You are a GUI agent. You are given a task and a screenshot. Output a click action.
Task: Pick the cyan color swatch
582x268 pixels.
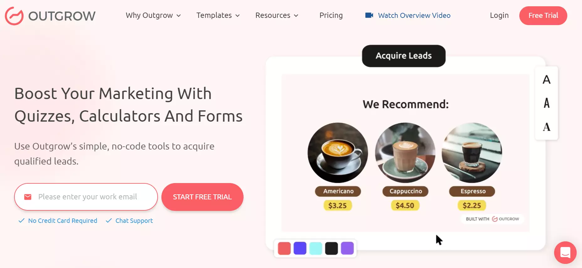tap(316, 248)
